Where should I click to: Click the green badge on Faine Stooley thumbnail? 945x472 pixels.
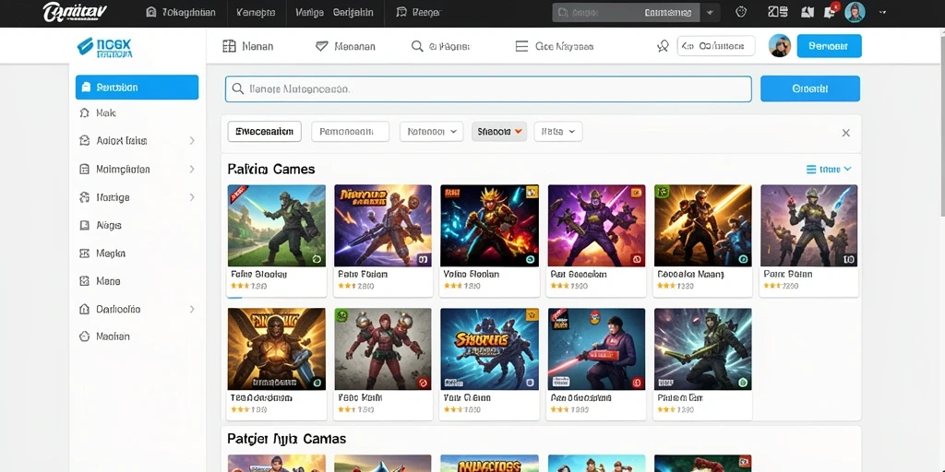pyautogui.click(x=317, y=259)
